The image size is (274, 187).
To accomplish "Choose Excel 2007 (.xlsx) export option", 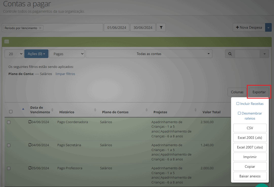I will click(x=250, y=147).
